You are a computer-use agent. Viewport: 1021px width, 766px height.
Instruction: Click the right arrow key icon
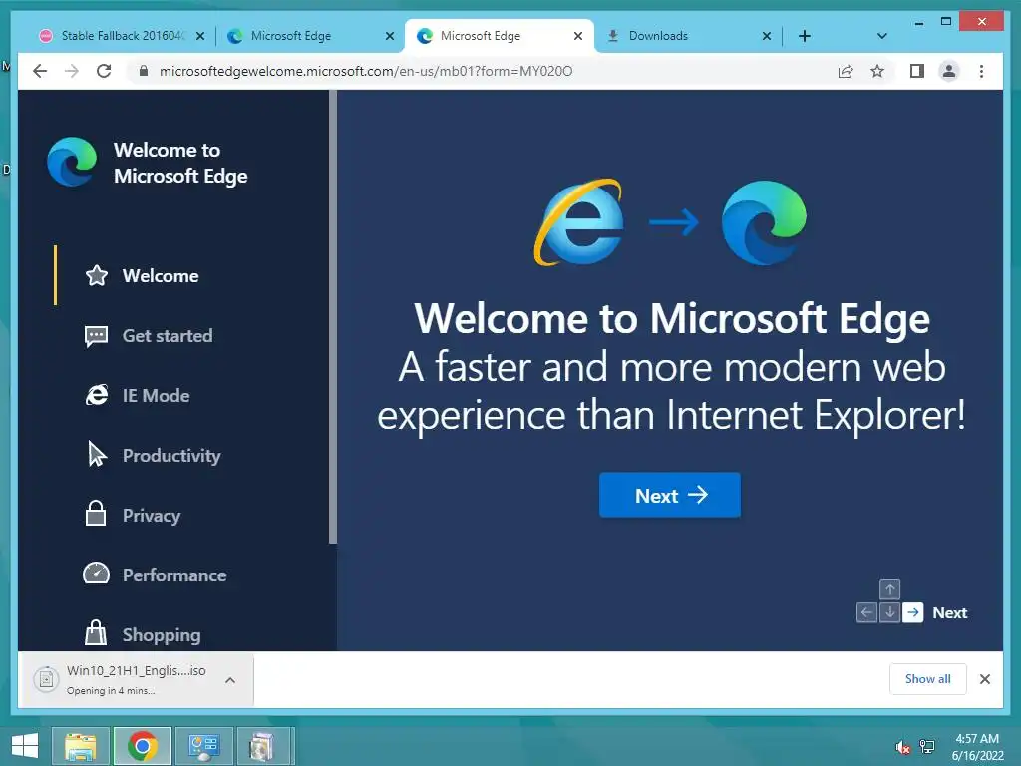[913, 612]
